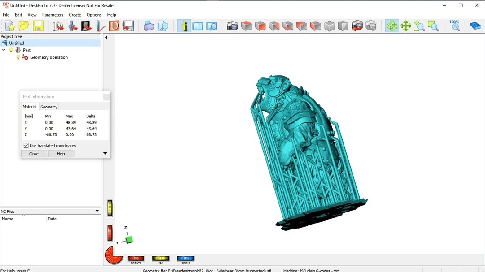Select the plus-minus zoom magnifier tool
The image size is (485, 272).
(x=419, y=26)
